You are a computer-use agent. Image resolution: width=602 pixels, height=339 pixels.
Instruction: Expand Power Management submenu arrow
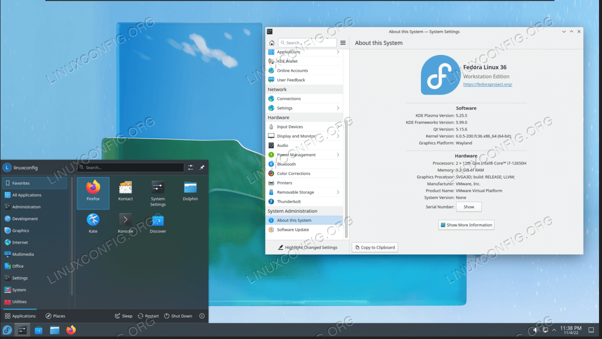pos(338,155)
